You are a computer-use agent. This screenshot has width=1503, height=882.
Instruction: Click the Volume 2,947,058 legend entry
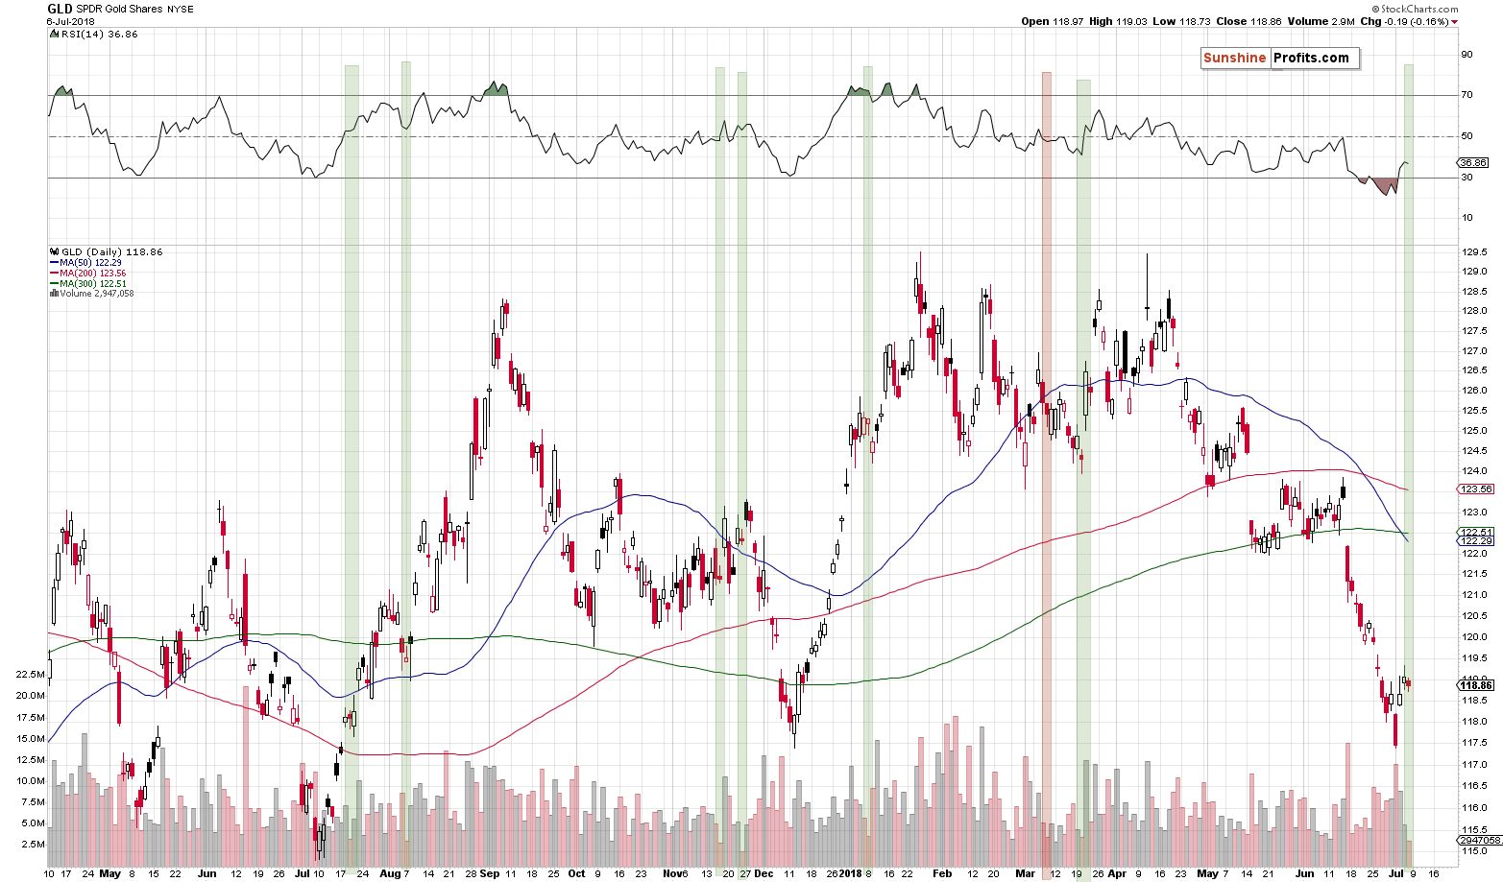pos(91,294)
